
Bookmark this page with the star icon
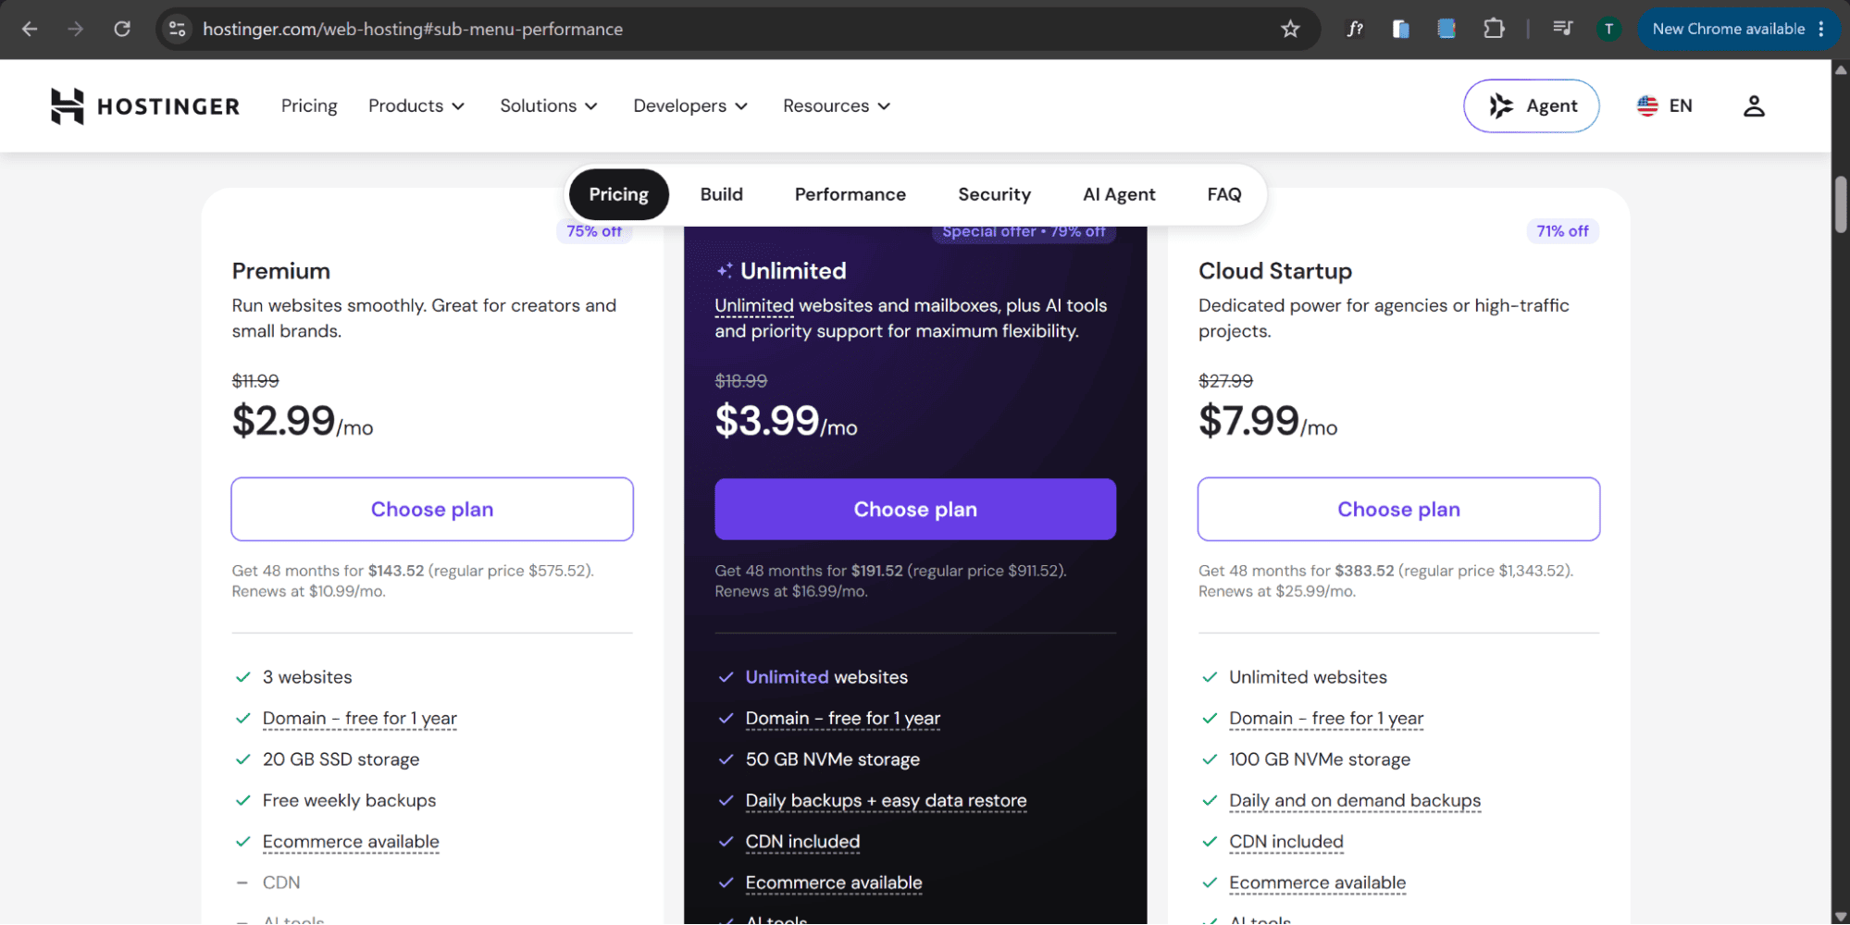point(1290,29)
